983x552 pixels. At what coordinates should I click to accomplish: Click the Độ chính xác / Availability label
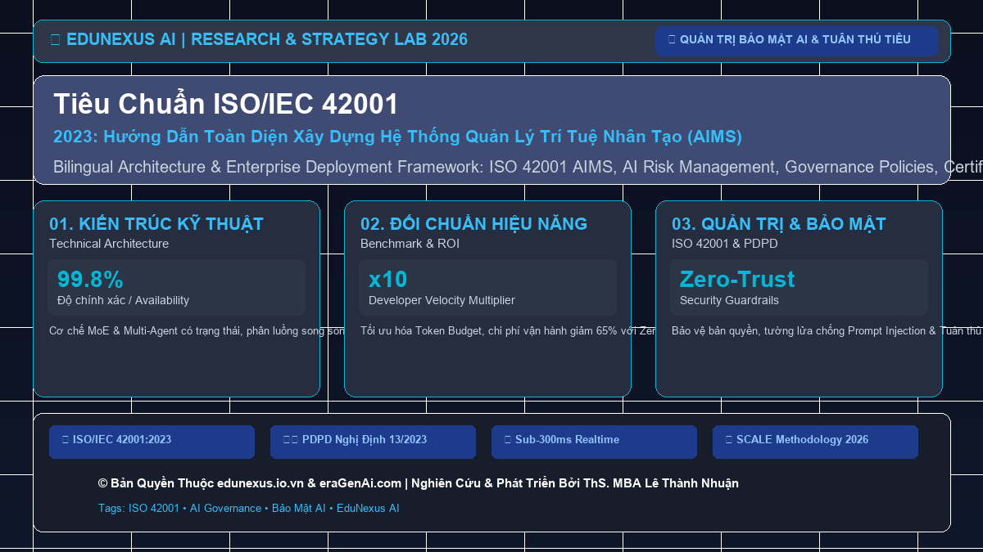(123, 300)
